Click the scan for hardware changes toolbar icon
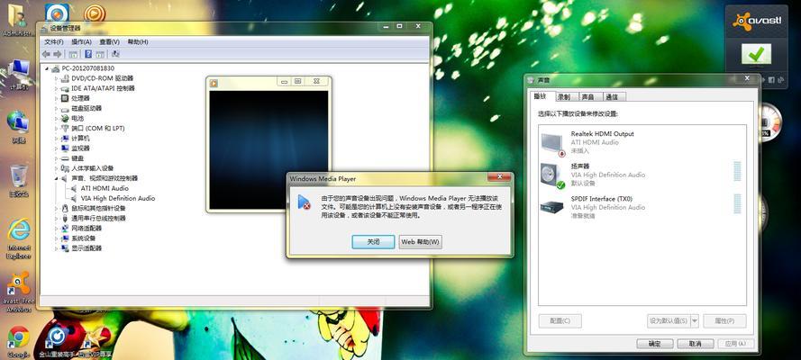 point(115,54)
